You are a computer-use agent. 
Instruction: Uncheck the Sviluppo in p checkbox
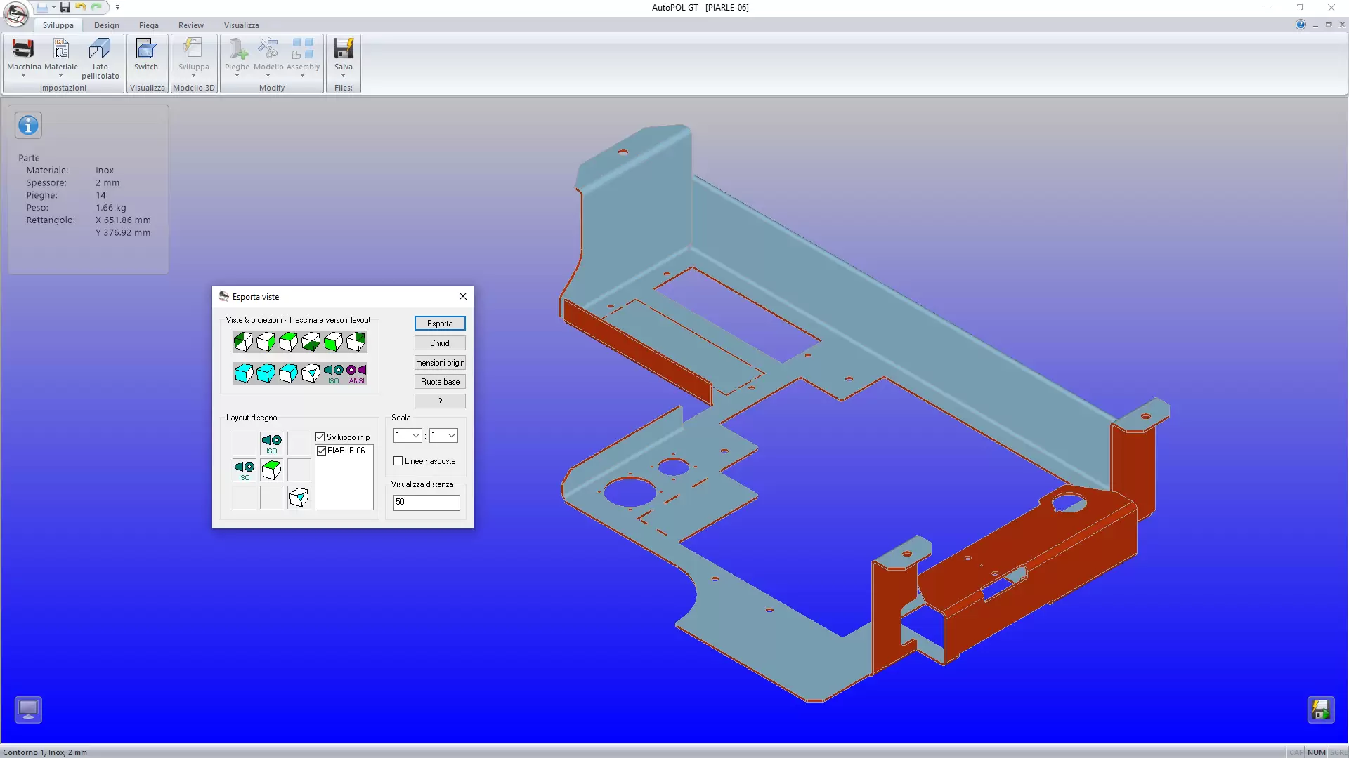(x=320, y=437)
